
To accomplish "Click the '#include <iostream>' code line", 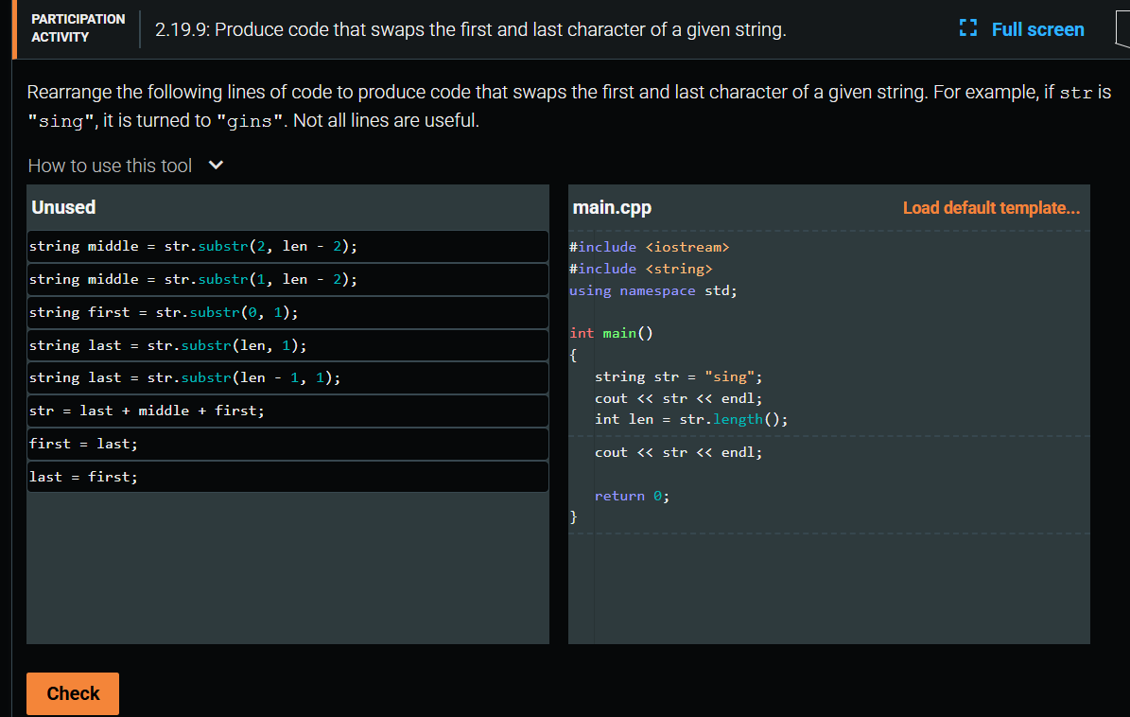I will click(650, 247).
